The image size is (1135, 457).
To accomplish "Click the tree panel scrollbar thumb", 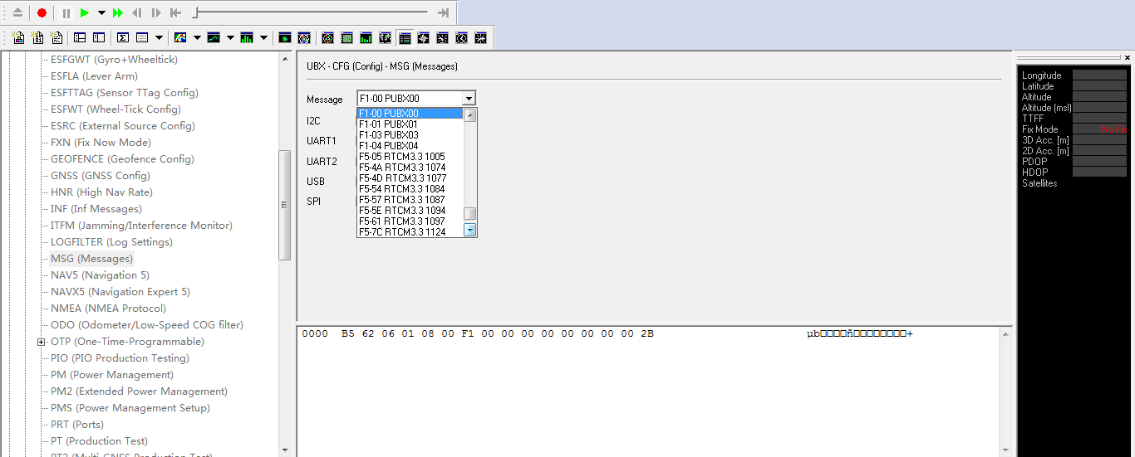I will [285, 205].
